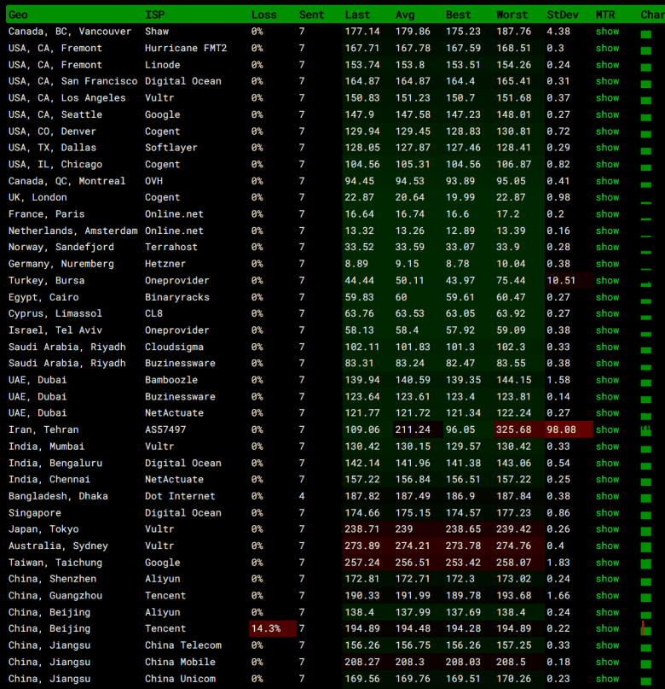The image size is (665, 689).
Task: Click show for Riyadh Cloudsigma row
Action: [x=607, y=347]
